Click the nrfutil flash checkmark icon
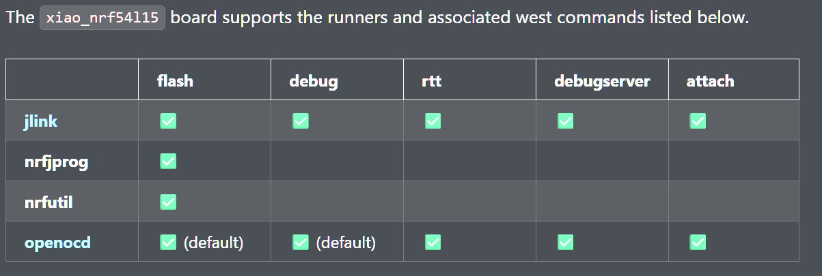Image resolution: width=822 pixels, height=276 pixels. tap(168, 202)
